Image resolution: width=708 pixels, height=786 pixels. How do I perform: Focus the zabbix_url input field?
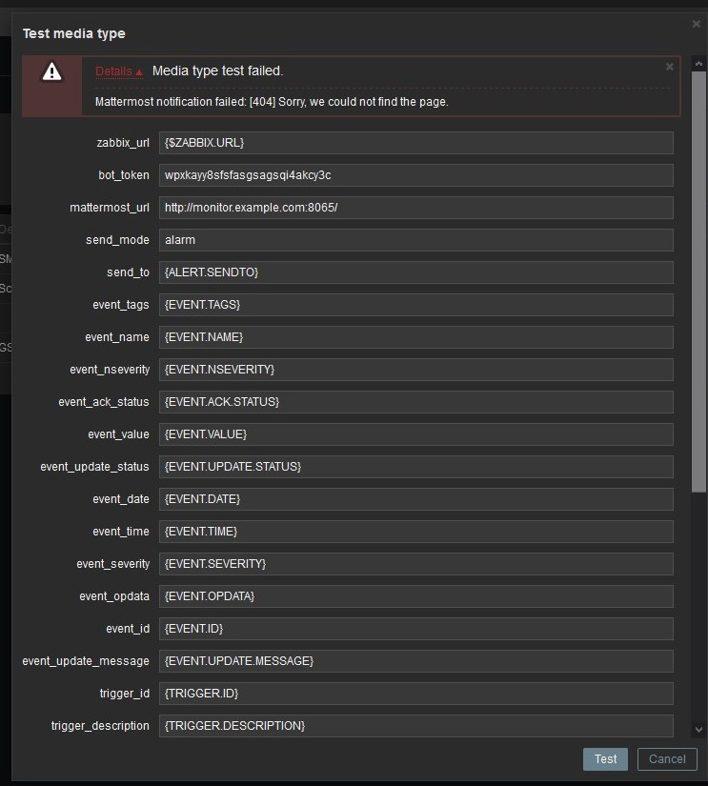click(x=416, y=143)
